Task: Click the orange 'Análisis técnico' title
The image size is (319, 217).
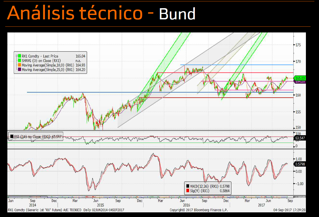Action: (x=75, y=13)
